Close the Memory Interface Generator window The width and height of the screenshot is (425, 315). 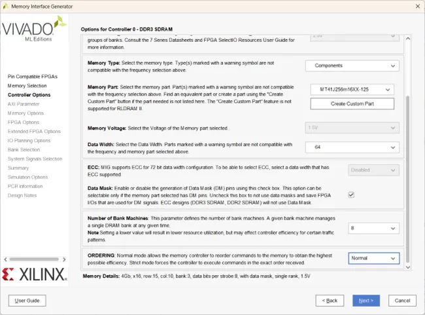(418, 7)
